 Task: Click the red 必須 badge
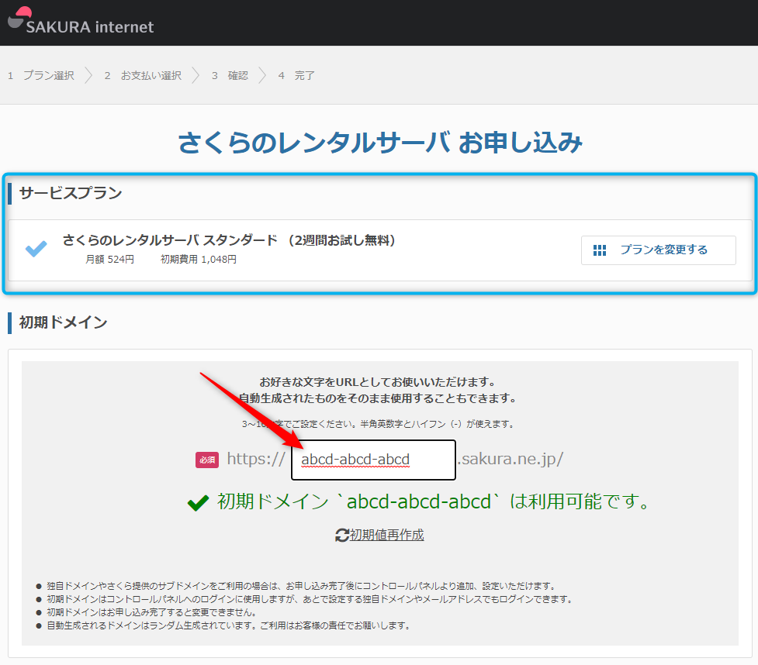pos(207,460)
